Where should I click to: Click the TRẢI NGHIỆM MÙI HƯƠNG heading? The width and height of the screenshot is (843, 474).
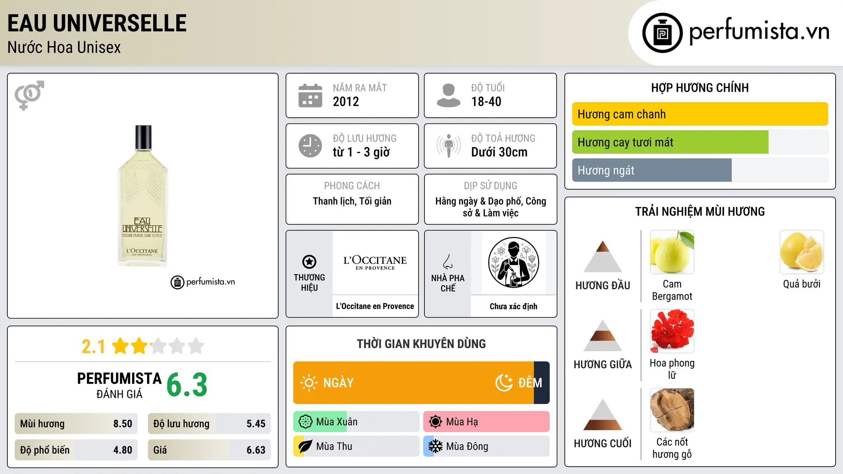[x=700, y=211]
